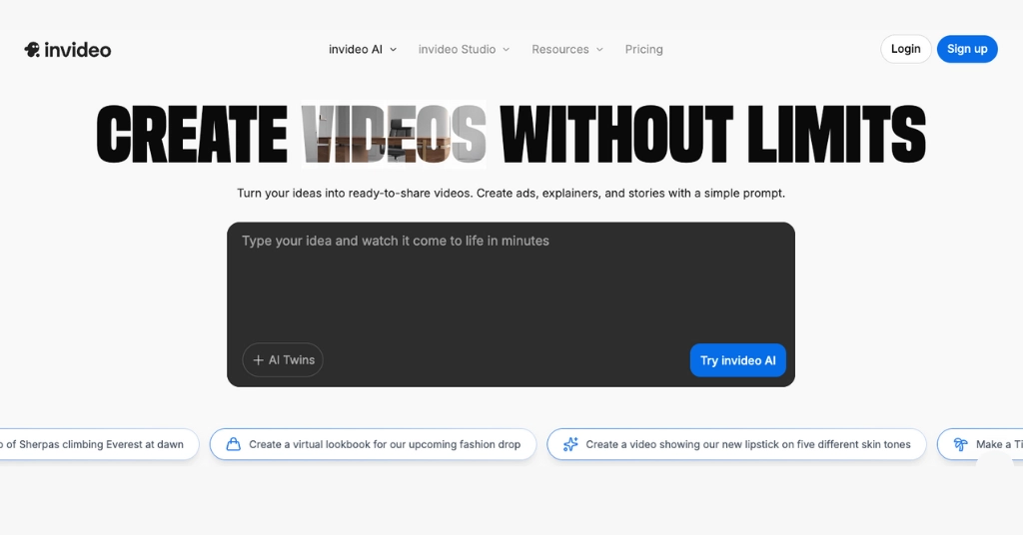The image size is (1023, 535).
Task: Click the palm tree icon on partial prompt
Action: (x=960, y=444)
